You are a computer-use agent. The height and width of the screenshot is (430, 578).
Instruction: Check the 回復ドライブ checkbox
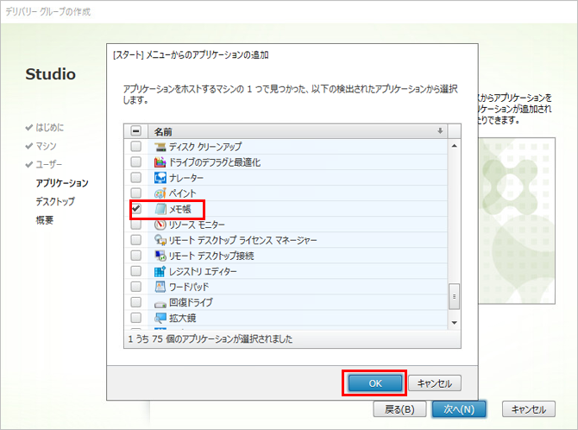coord(135,302)
